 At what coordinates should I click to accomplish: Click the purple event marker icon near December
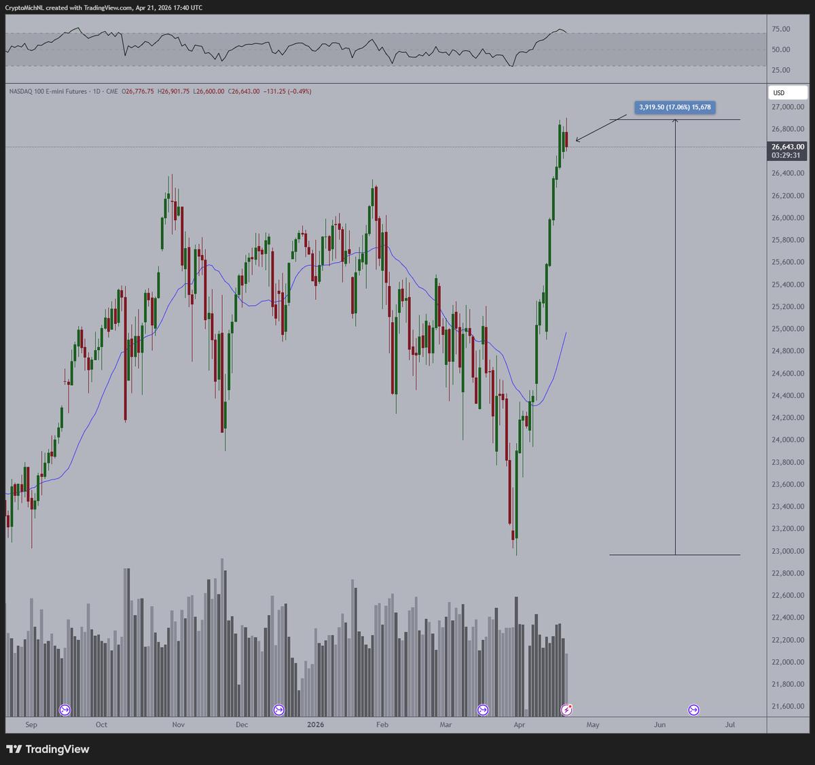click(x=278, y=709)
